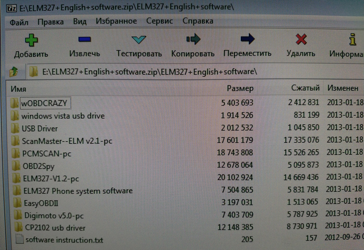
Task: Click size value 17 601 179
Action: (x=235, y=140)
